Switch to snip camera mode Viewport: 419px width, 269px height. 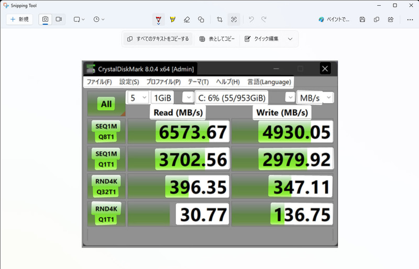46,19
